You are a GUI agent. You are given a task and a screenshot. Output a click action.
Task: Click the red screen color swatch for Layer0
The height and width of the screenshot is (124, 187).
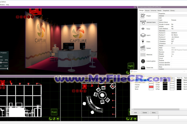coord(151,87)
